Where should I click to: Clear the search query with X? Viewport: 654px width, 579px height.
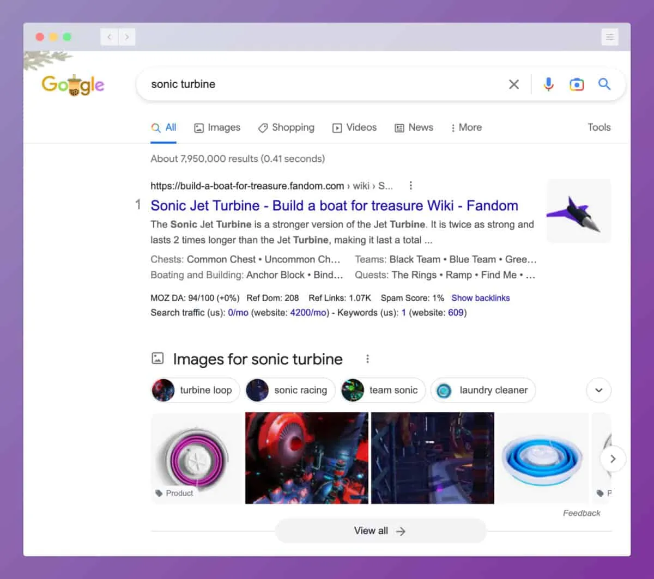[513, 84]
